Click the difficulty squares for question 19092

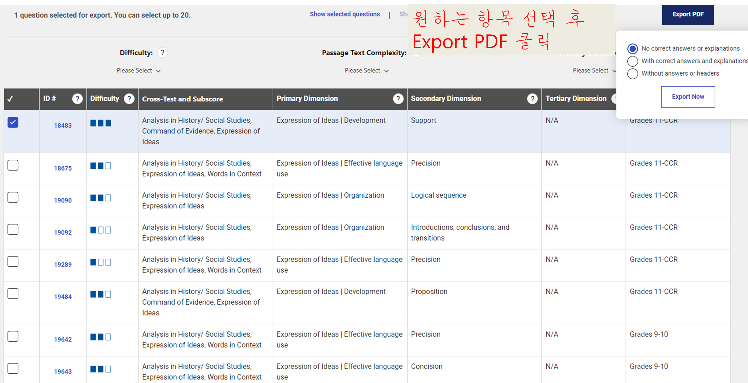coord(100,230)
